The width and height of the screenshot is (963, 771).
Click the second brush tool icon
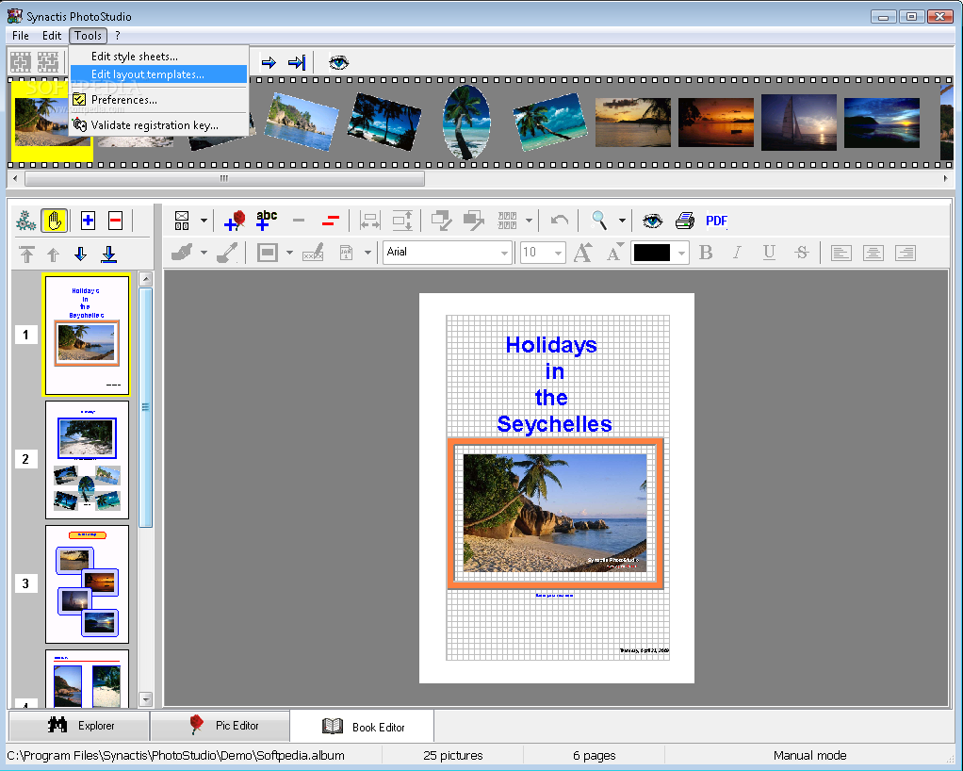[x=227, y=253]
